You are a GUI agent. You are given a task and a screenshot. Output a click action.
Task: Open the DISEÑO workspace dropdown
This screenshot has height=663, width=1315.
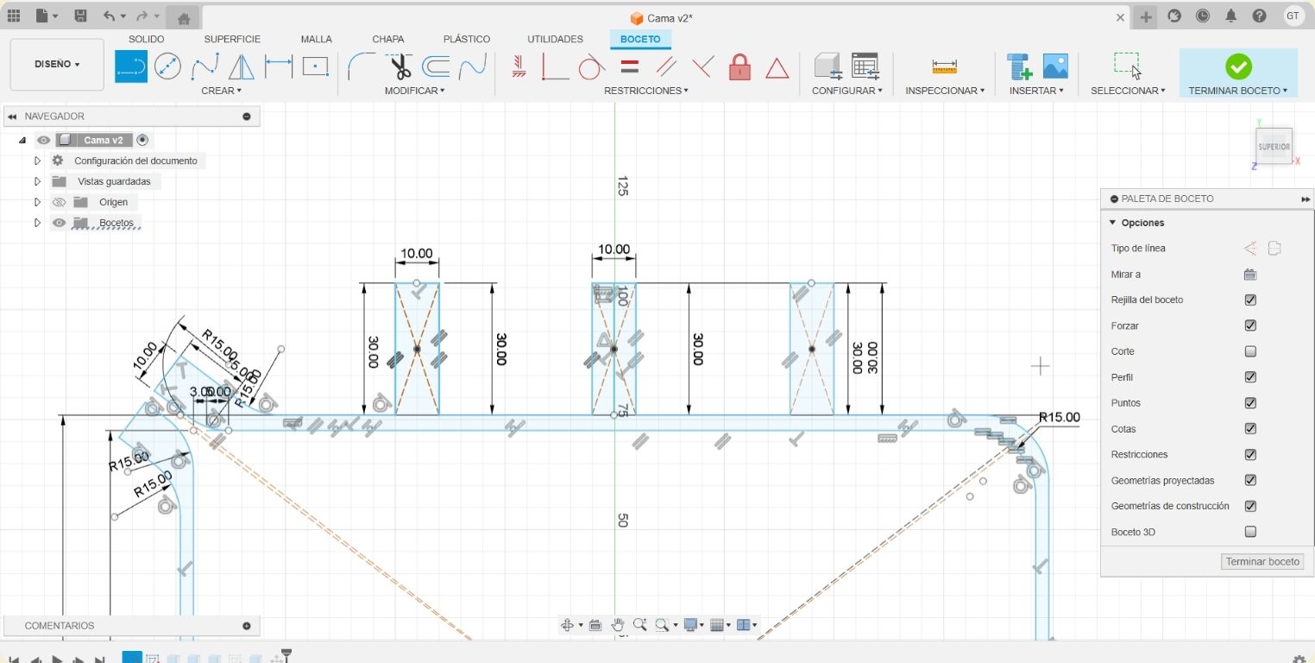(x=57, y=65)
